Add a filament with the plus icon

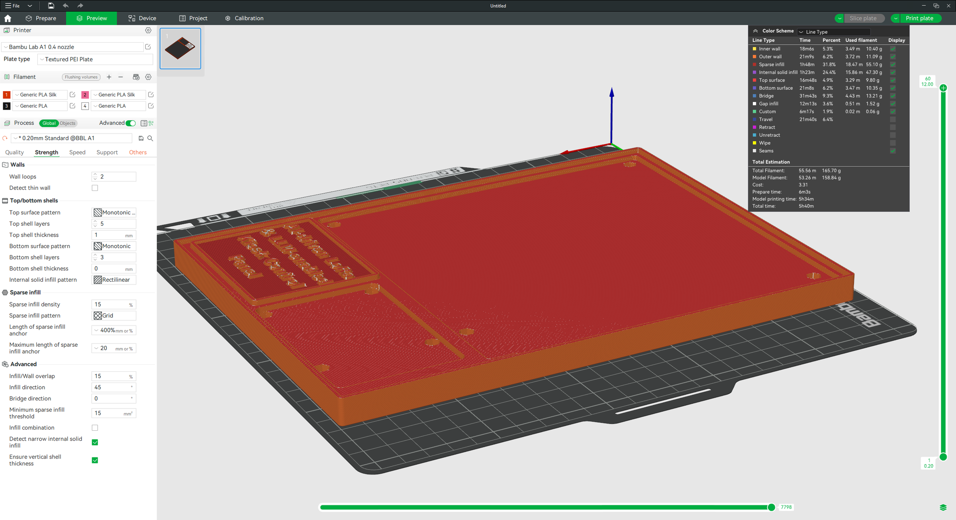click(x=109, y=77)
